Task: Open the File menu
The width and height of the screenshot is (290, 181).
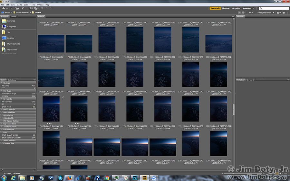Action: [2, 5]
